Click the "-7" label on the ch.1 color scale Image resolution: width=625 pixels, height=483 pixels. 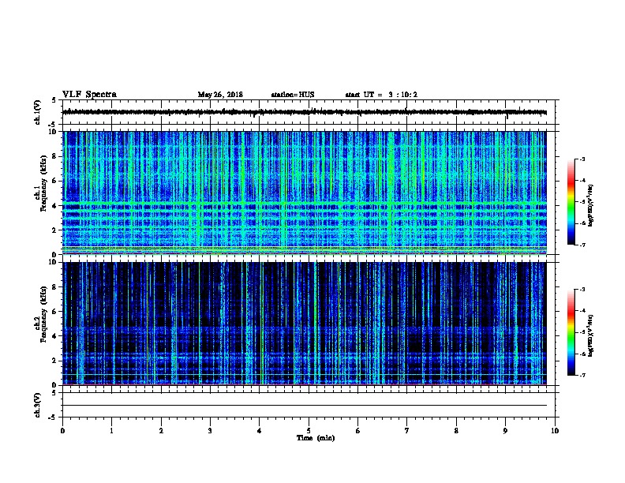[x=582, y=245]
